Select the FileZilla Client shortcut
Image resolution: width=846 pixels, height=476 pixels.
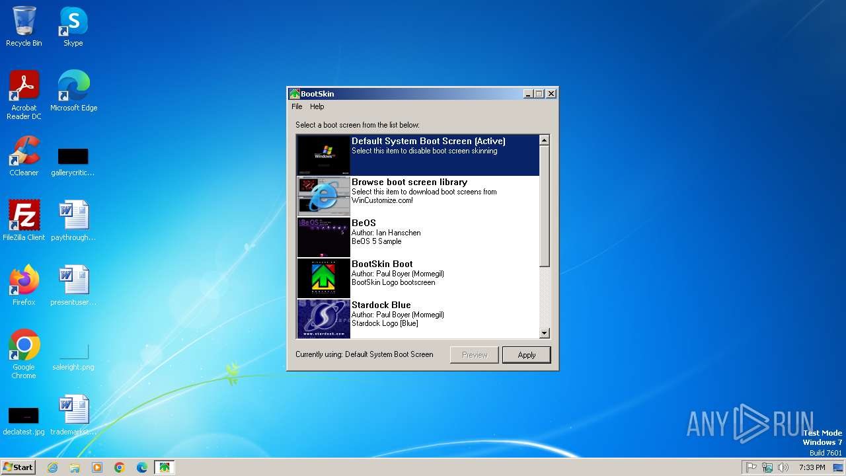pos(24,221)
